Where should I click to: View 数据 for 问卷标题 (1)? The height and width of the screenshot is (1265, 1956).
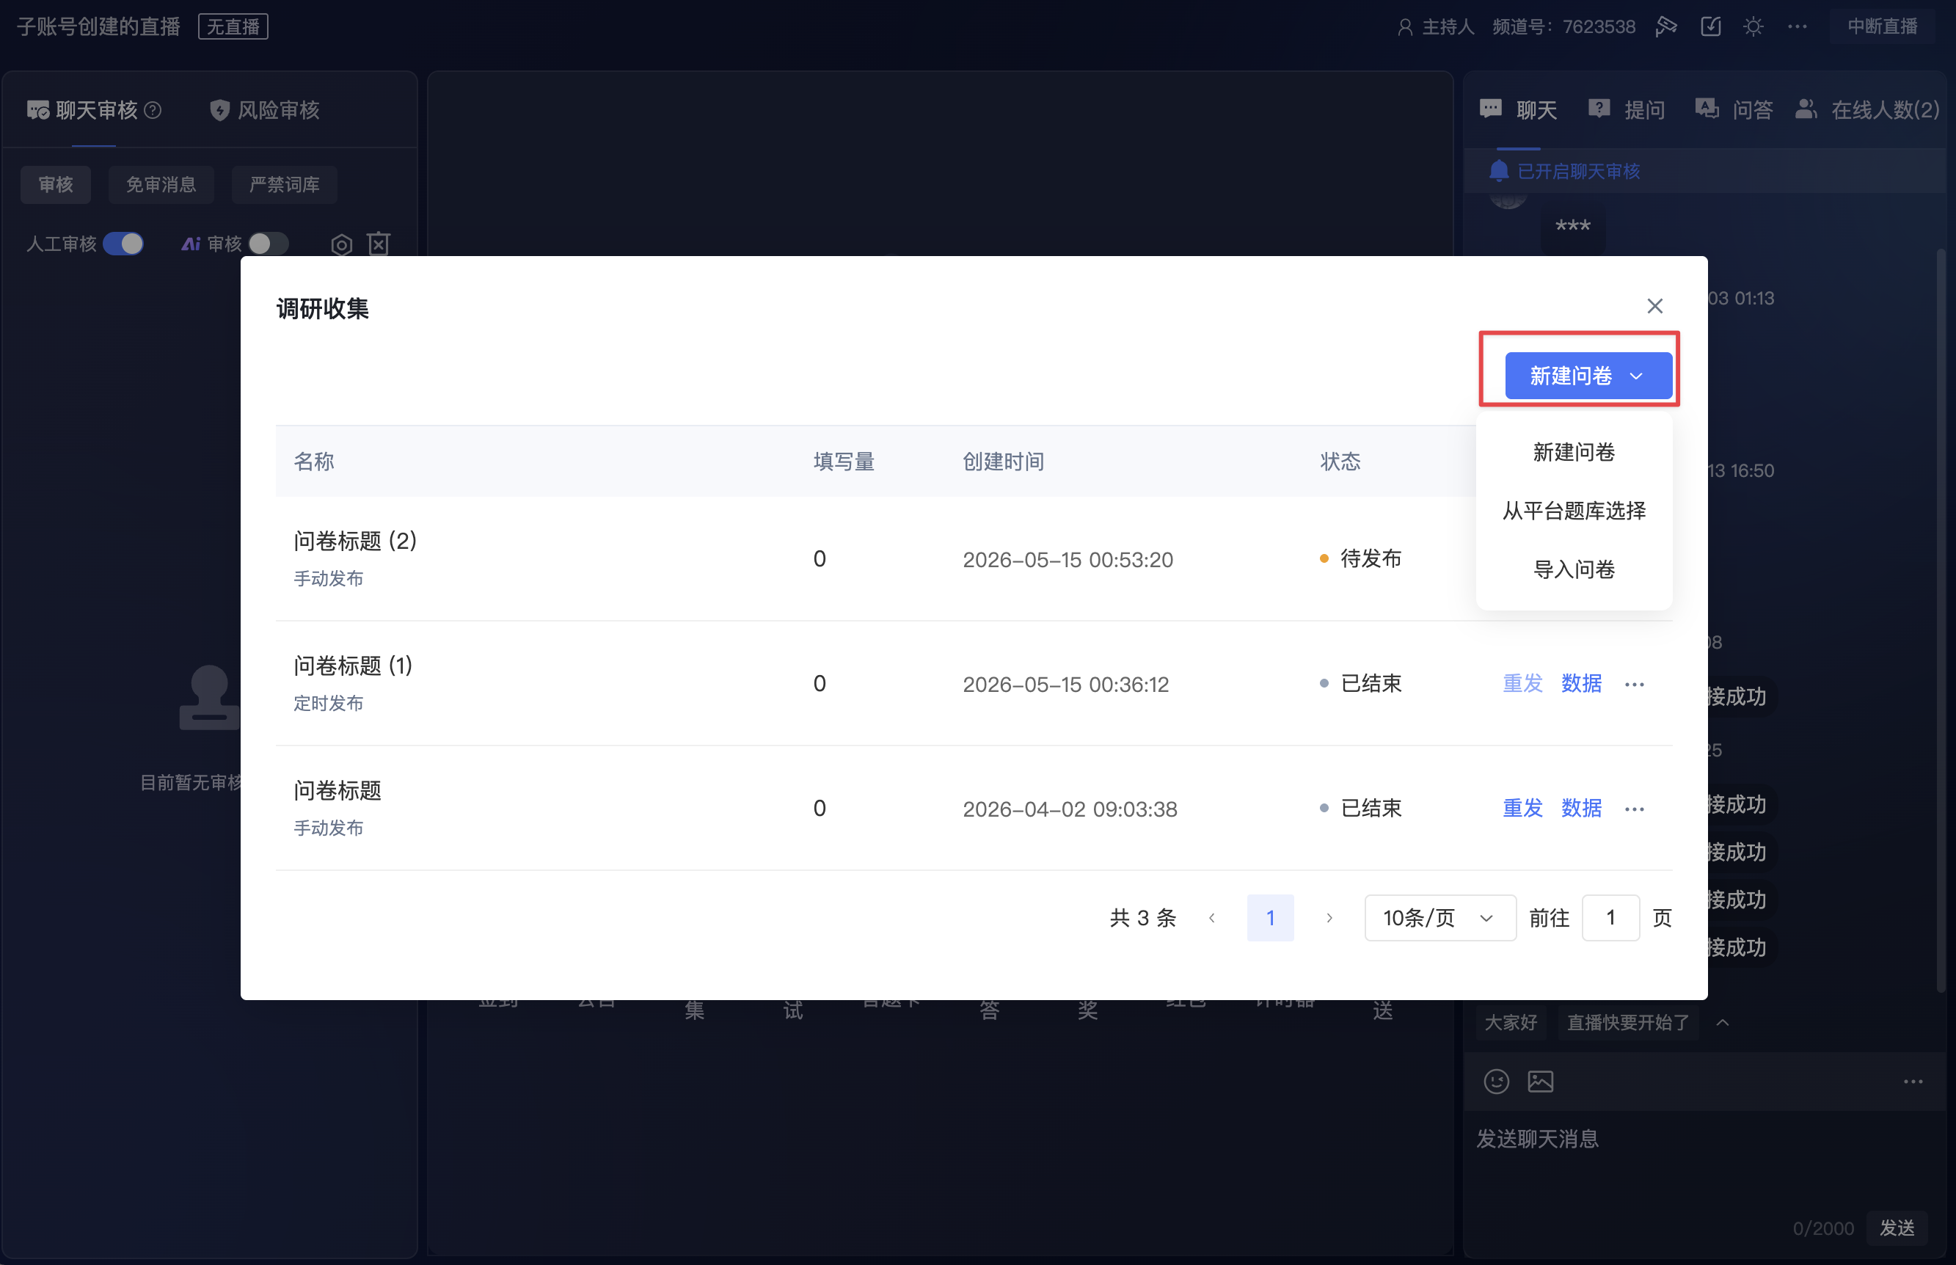point(1581,683)
